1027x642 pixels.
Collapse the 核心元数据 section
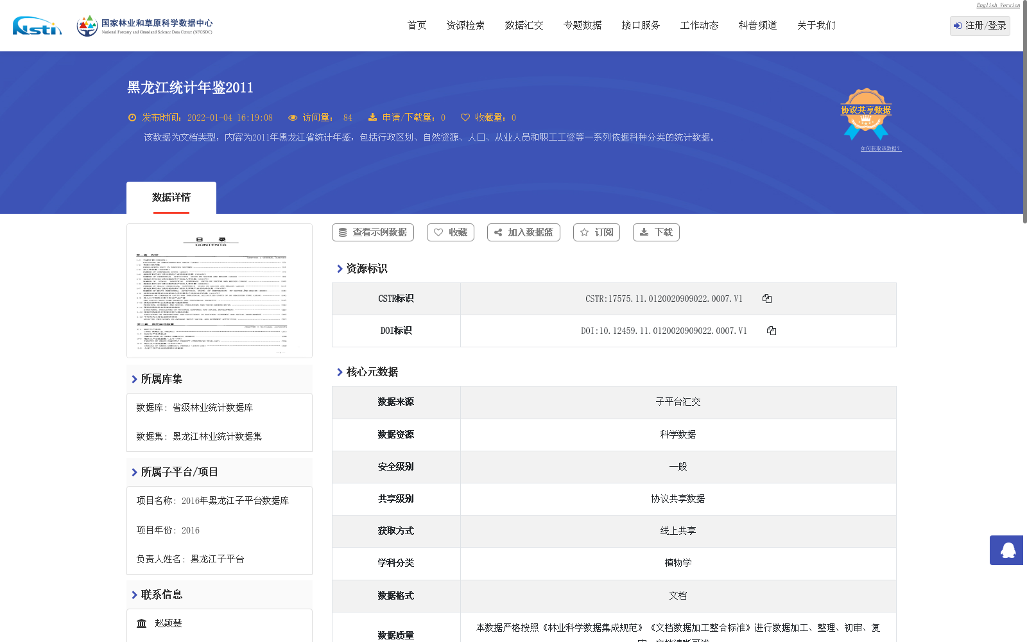click(372, 371)
